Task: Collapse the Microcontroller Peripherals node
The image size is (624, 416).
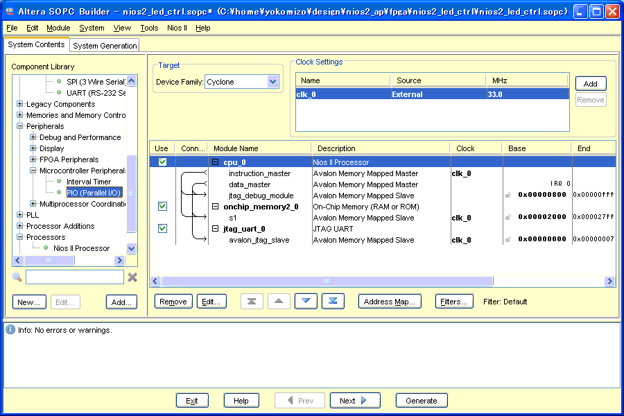Action: click(x=33, y=171)
